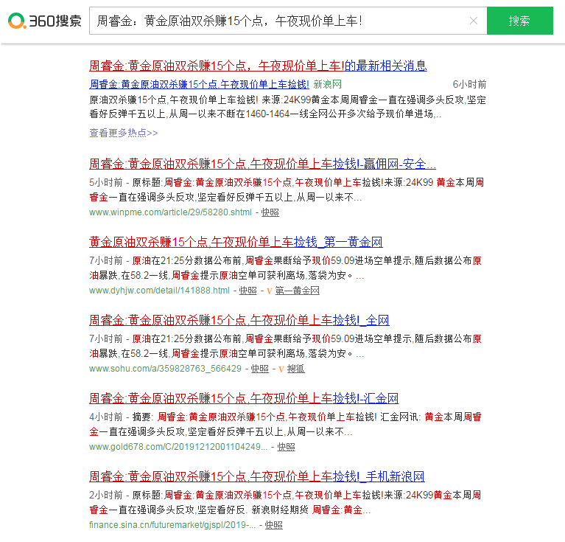Screen dimensions: 565x542
Task: Click the green 搜索 button
Action: (x=519, y=21)
